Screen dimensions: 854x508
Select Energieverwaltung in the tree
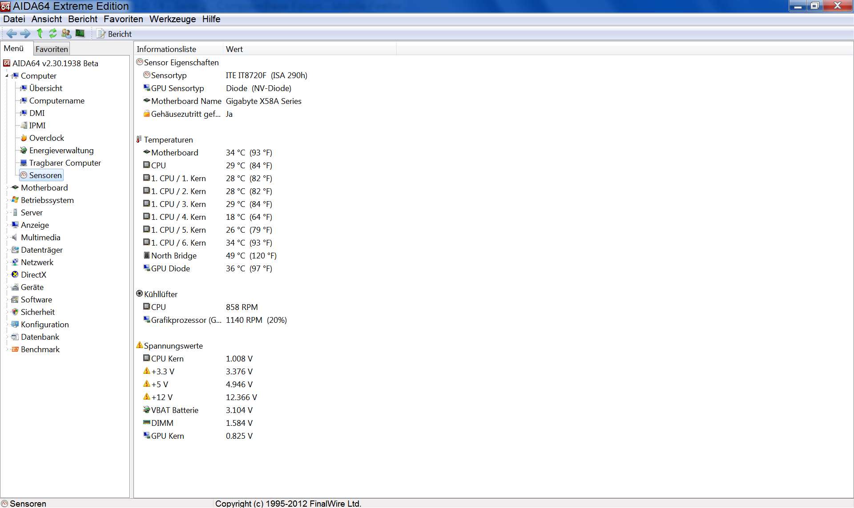[61, 151]
